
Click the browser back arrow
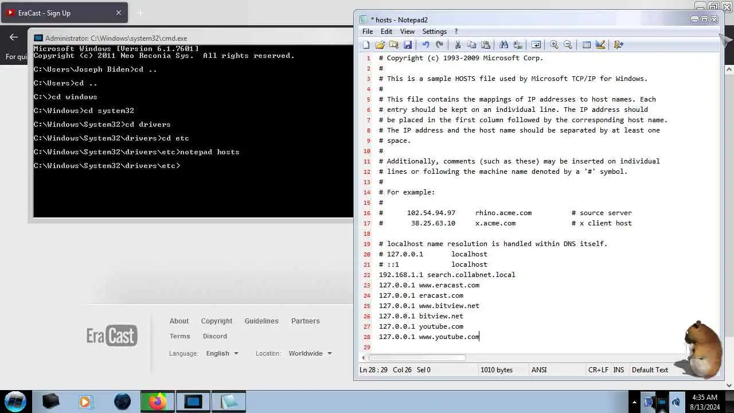(x=13, y=37)
